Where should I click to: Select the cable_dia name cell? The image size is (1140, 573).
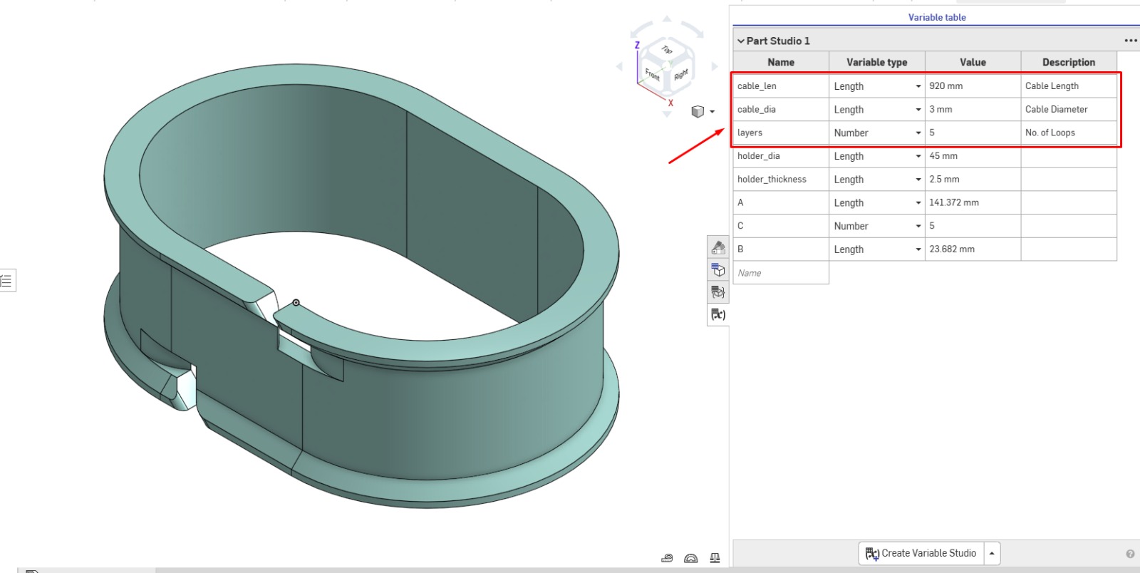(781, 110)
